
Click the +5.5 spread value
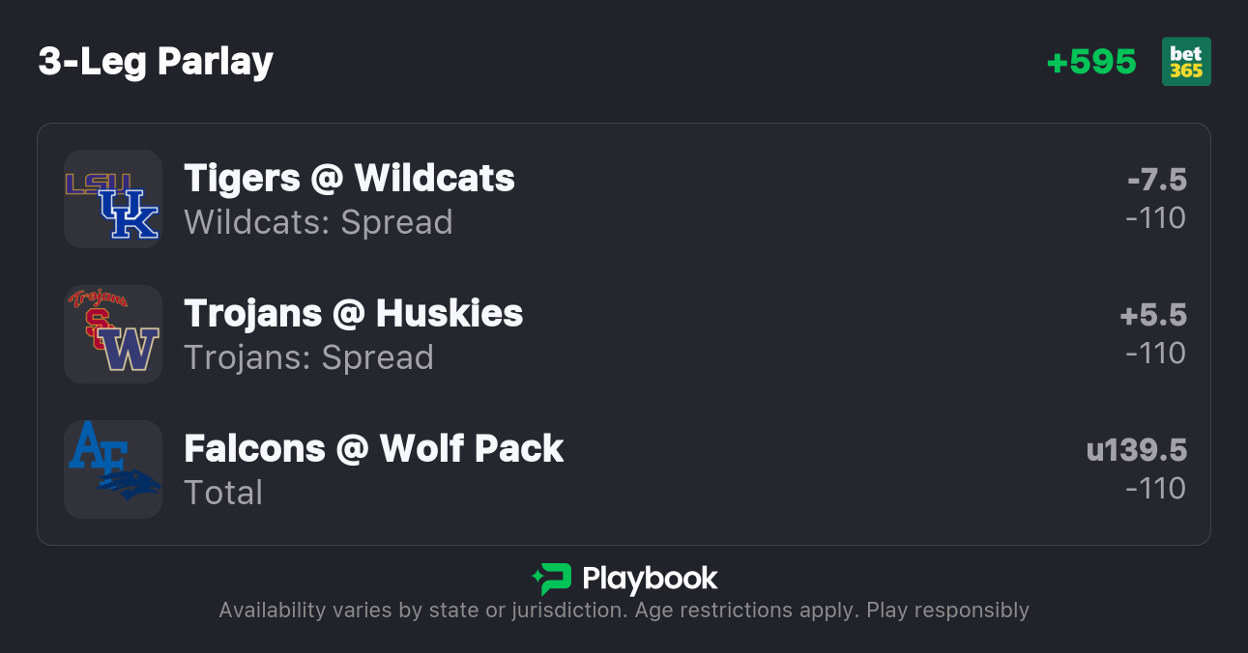click(1152, 315)
